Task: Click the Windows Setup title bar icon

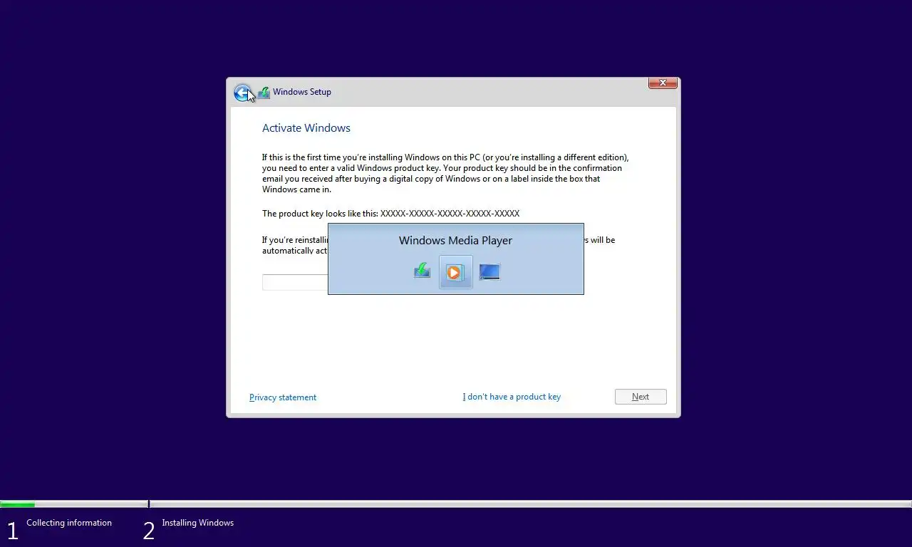Action: 264,92
